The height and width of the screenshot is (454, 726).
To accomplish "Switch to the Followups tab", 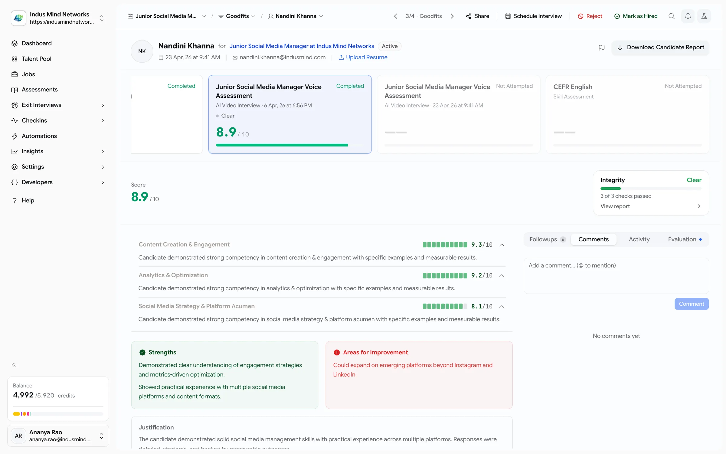I will (x=547, y=239).
